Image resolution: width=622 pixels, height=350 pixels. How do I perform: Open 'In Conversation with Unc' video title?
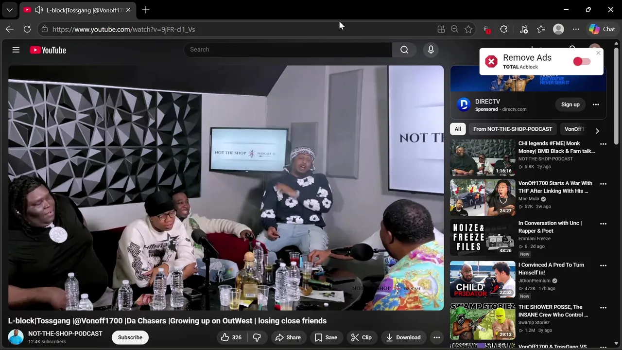pyautogui.click(x=550, y=227)
